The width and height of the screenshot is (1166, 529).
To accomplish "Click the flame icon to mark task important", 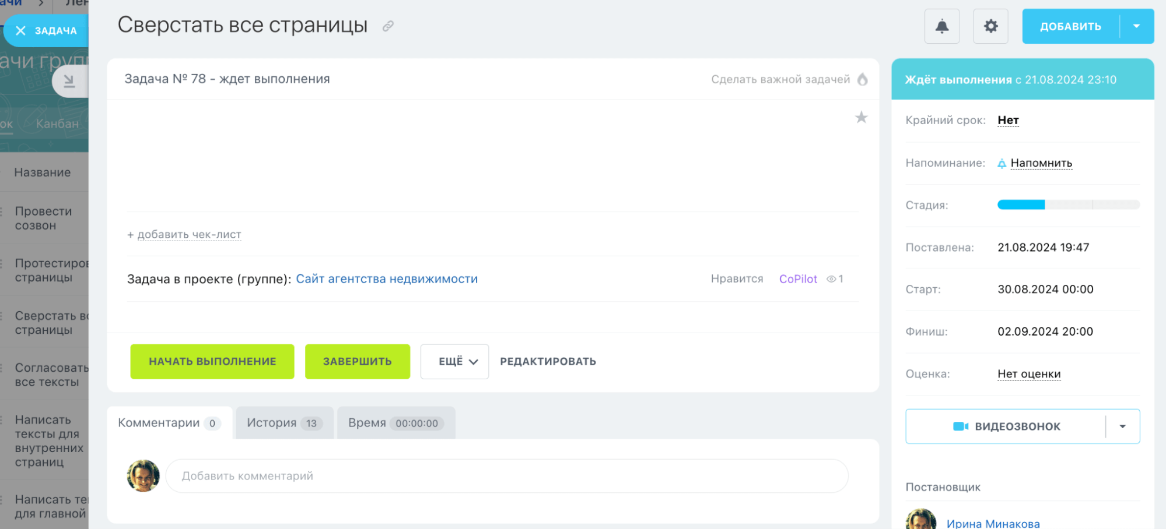I will pyautogui.click(x=862, y=79).
